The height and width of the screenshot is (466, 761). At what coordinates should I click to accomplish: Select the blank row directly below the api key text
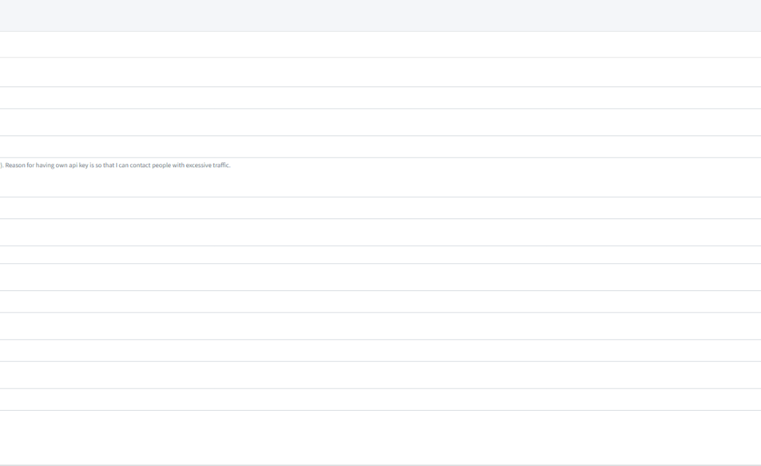380,208
